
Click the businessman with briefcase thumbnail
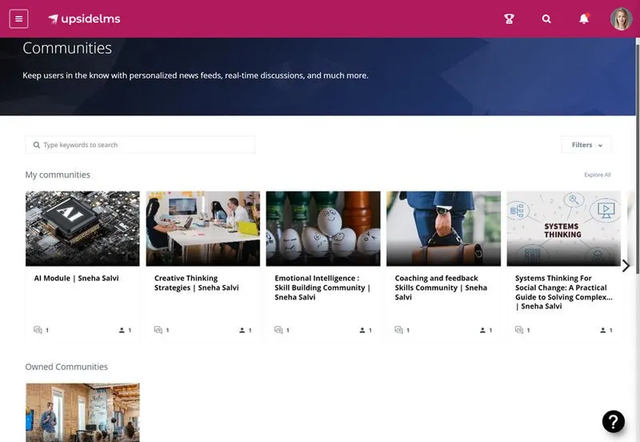pyautogui.click(x=444, y=229)
